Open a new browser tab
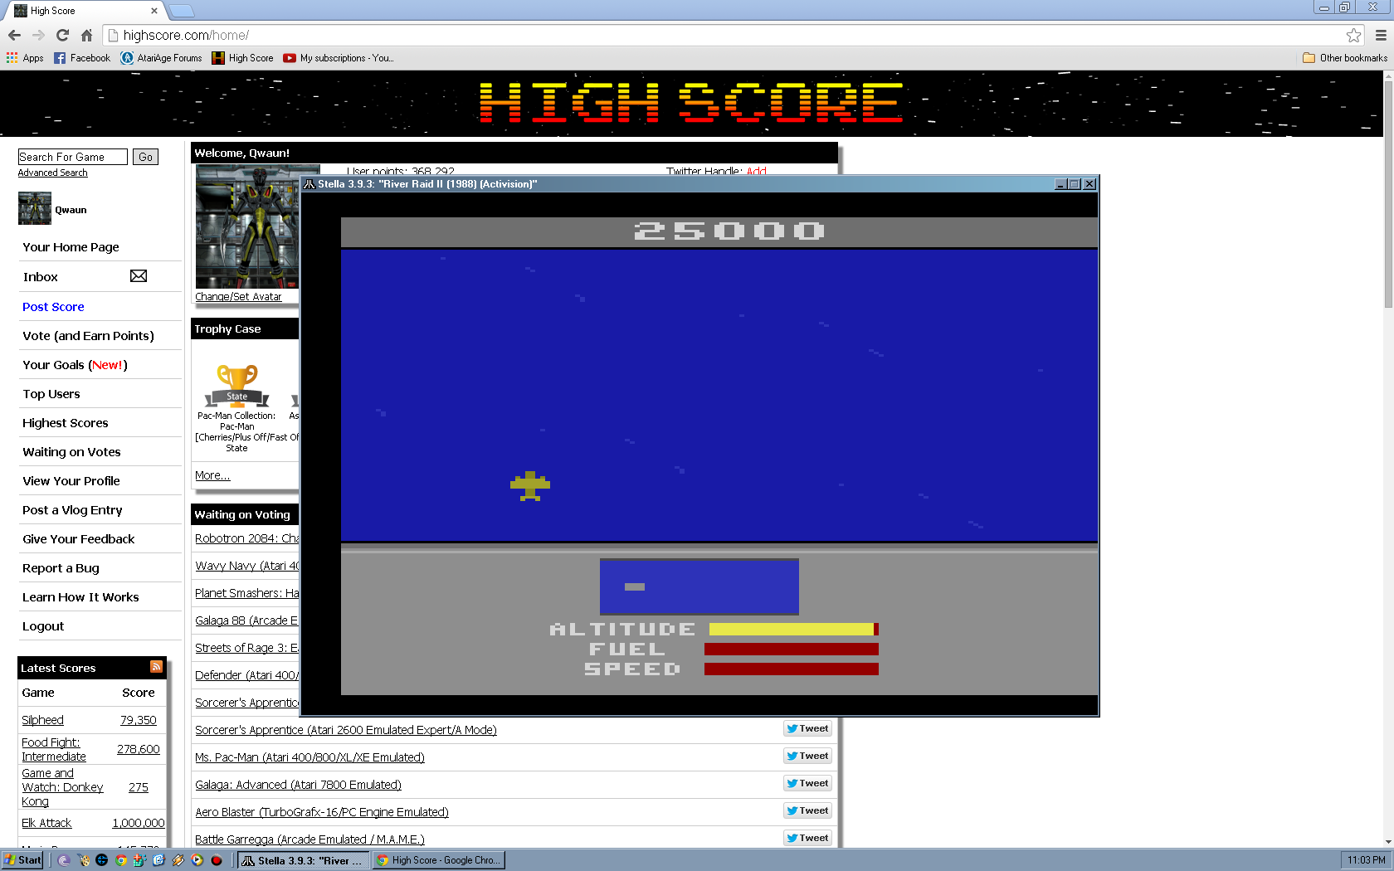Image resolution: width=1394 pixels, height=871 pixels. pyautogui.click(x=182, y=11)
